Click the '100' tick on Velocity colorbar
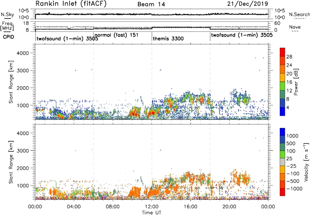Screen dimensions: 310x215 coord(291,151)
